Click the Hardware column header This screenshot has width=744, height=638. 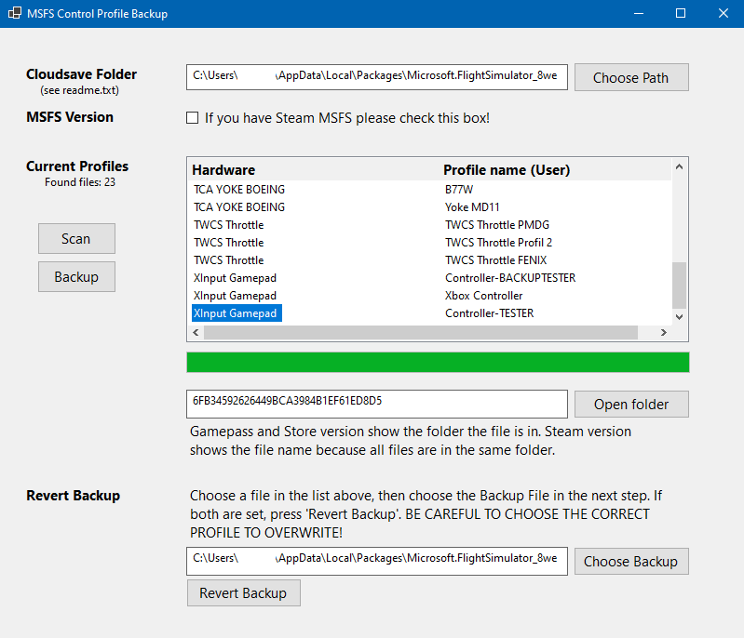tap(223, 169)
